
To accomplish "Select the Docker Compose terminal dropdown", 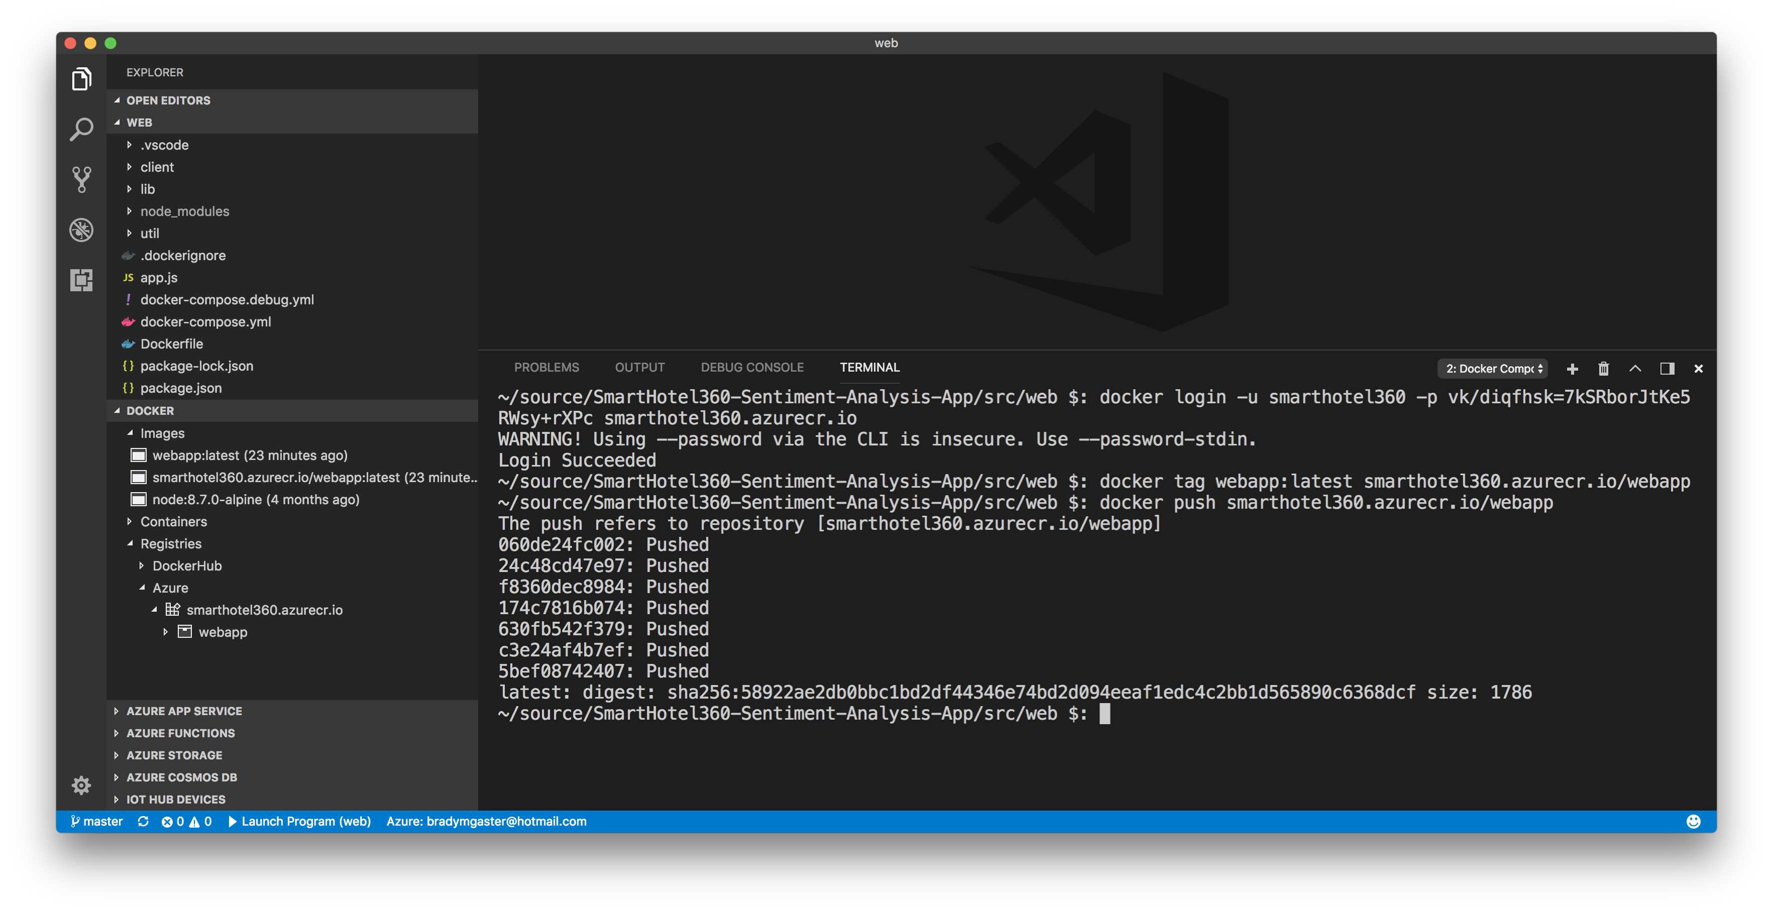I will pyautogui.click(x=1492, y=369).
